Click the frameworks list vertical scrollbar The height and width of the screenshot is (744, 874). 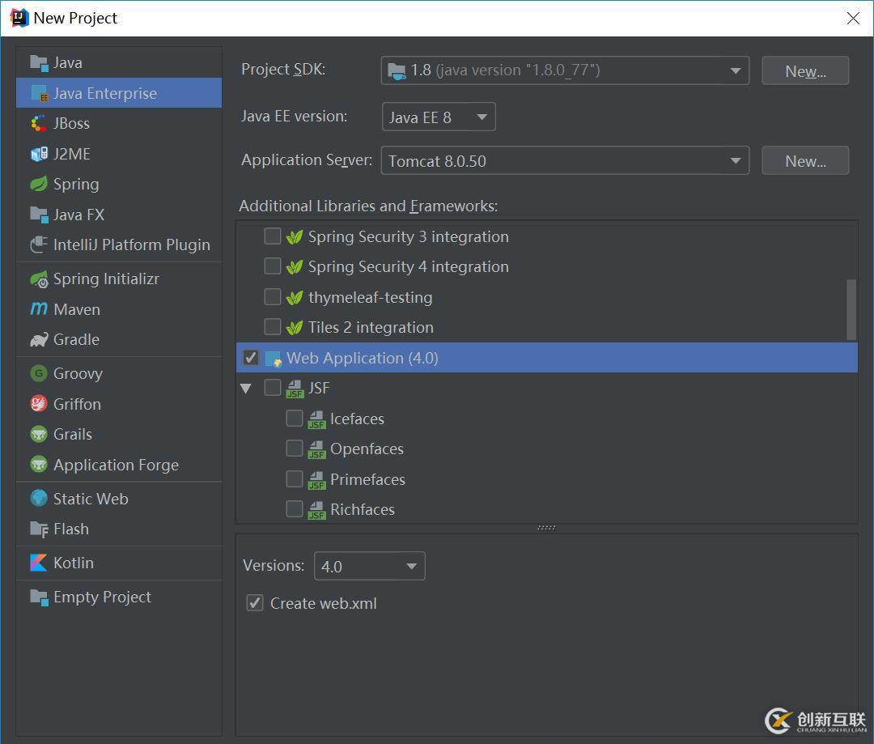pyautogui.click(x=851, y=310)
